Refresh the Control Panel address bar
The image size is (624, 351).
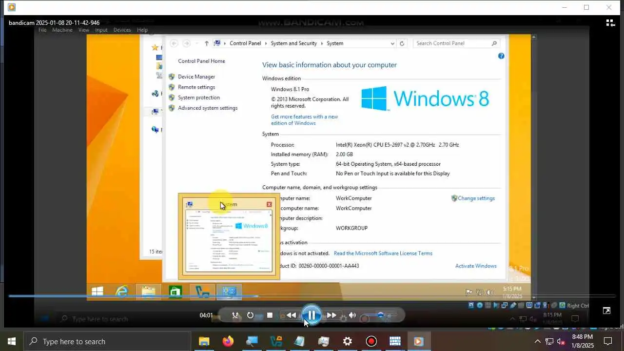click(402, 43)
